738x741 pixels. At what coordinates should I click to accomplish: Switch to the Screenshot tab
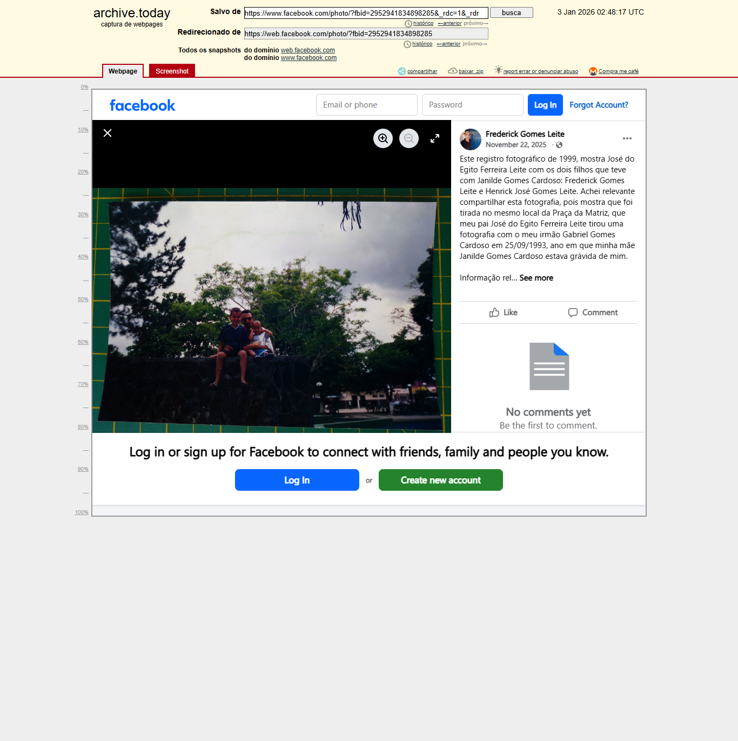(x=172, y=71)
